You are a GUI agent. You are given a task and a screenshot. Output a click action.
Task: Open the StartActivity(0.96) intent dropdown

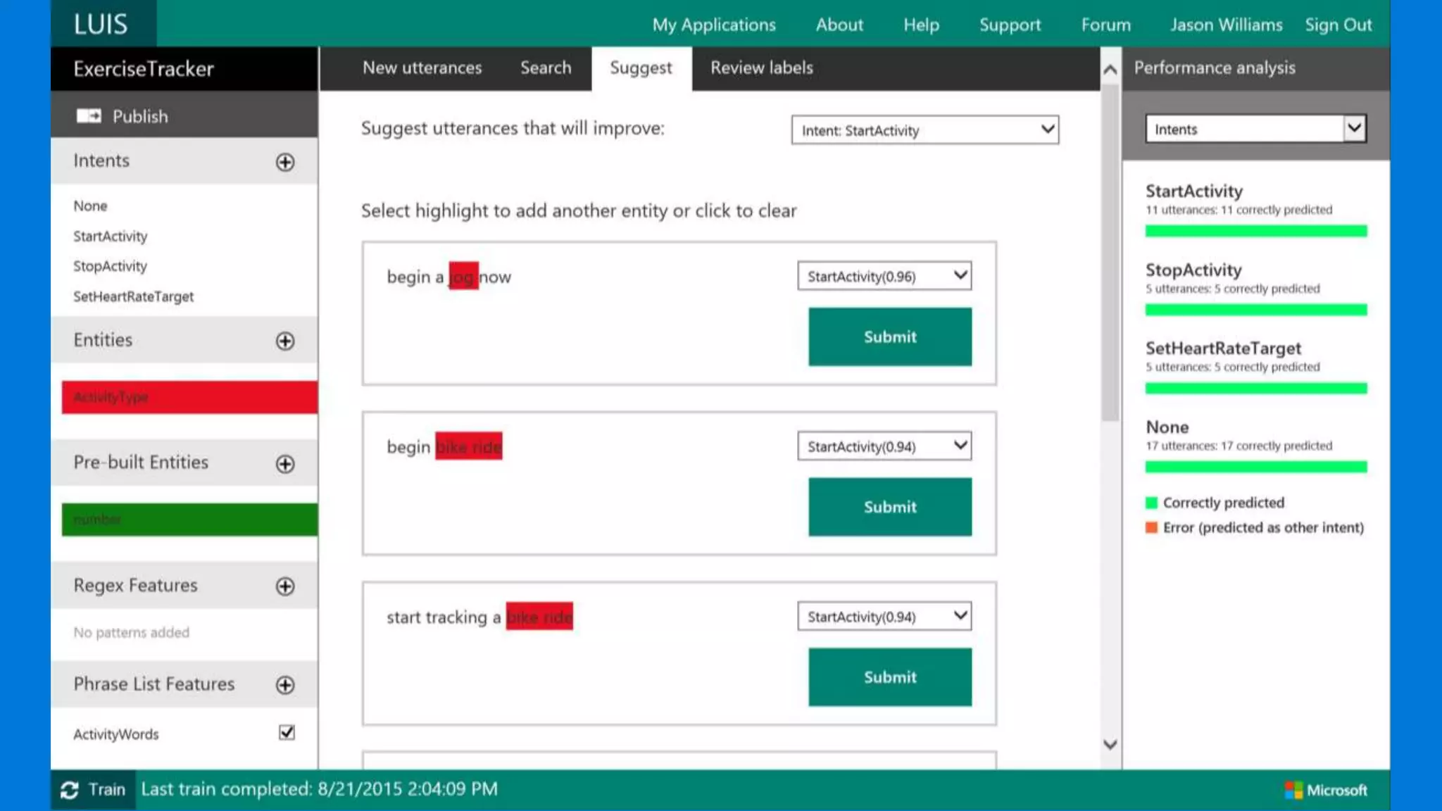pos(884,276)
